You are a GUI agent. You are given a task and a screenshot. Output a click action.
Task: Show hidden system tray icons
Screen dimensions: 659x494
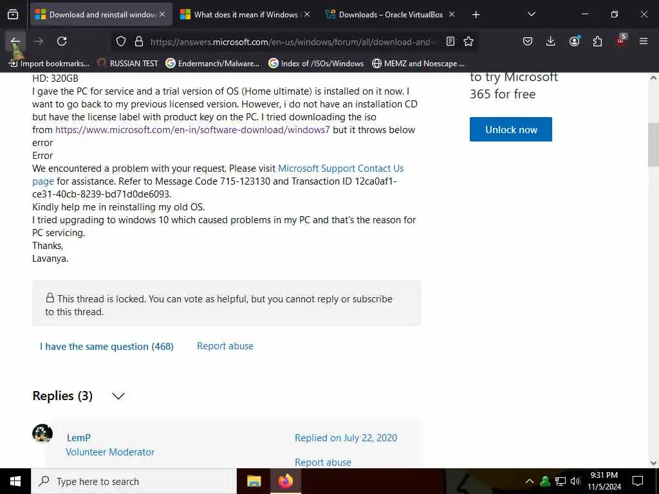[x=530, y=481]
